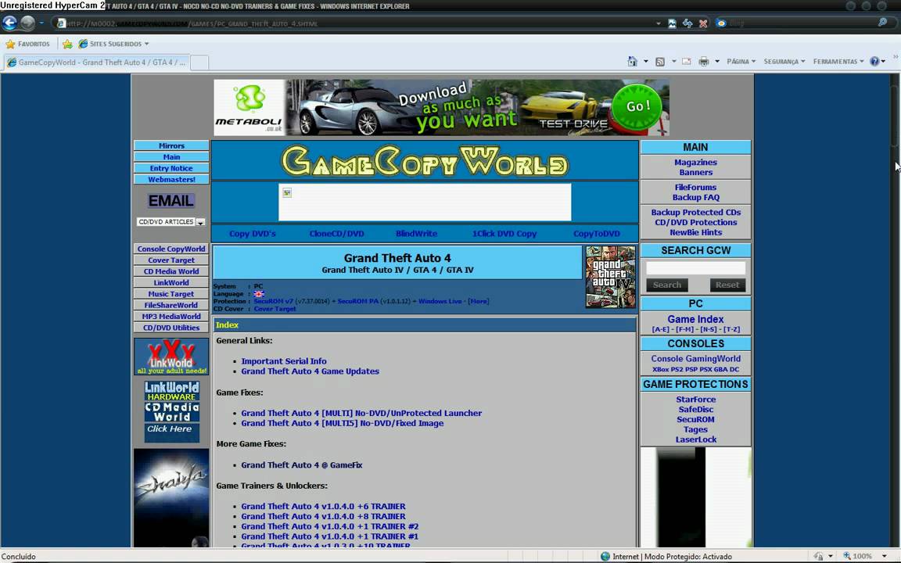
Task: Open the recent pages dropdown beside Forward
Action: coord(41,23)
